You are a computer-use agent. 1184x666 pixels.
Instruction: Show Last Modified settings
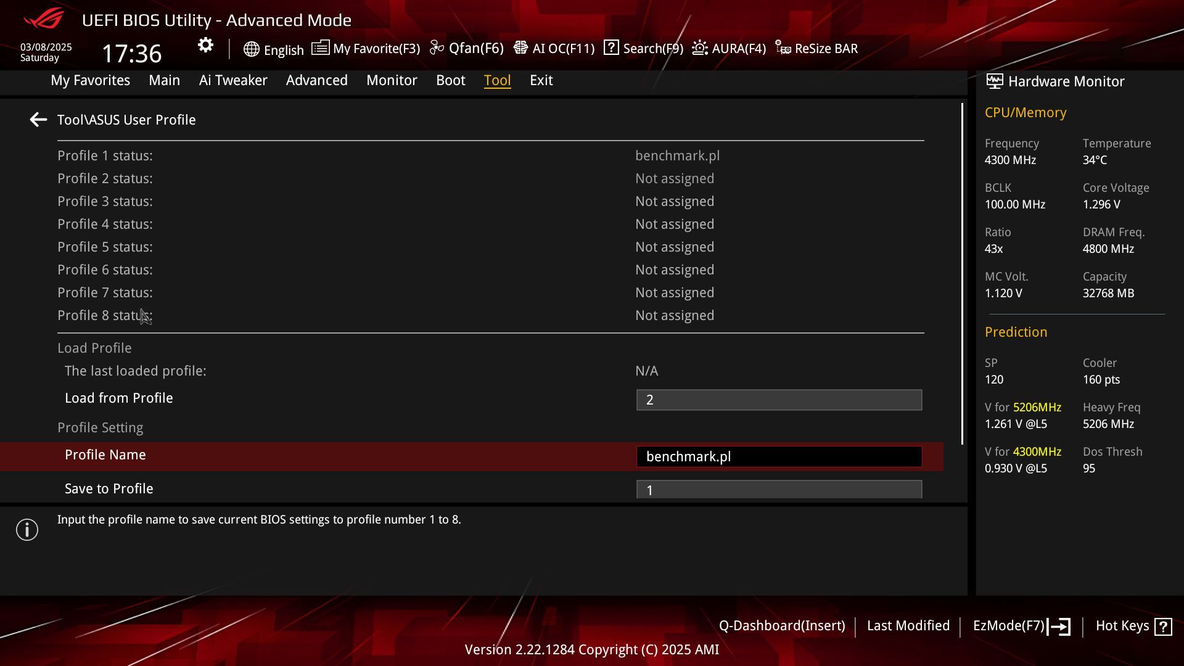click(908, 626)
